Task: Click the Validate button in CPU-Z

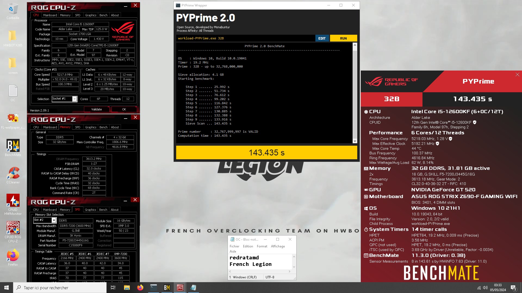Action: pyautogui.click(x=97, y=109)
